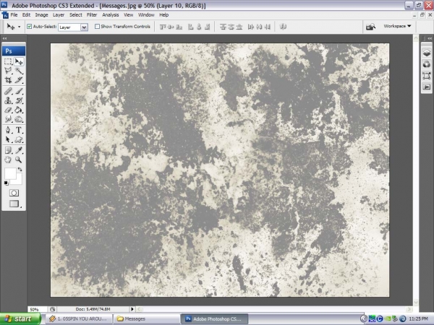434x325 pixels.
Task: Select the Notes tool
Action: [x=8, y=150]
